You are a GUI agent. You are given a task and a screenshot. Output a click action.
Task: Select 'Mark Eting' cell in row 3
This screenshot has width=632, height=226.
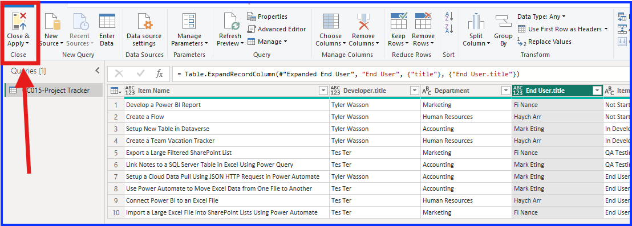557,129
